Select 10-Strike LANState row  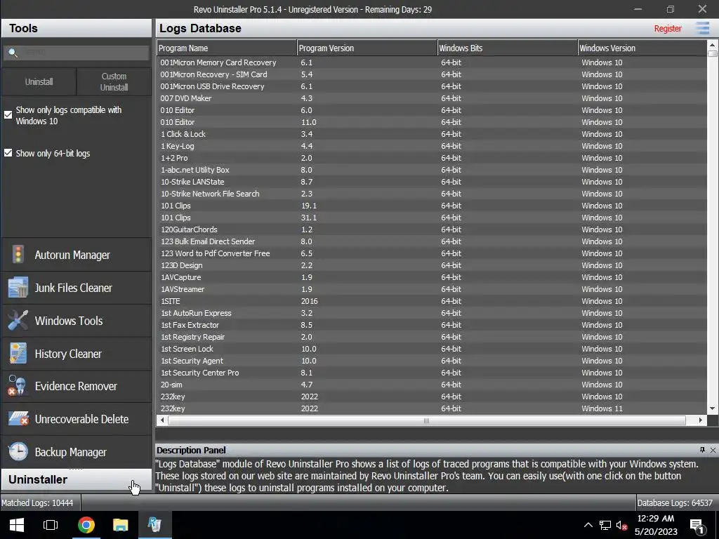pyautogui.click(x=432, y=182)
